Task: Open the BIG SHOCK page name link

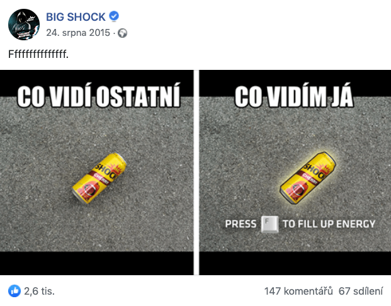Action: pyautogui.click(x=76, y=16)
